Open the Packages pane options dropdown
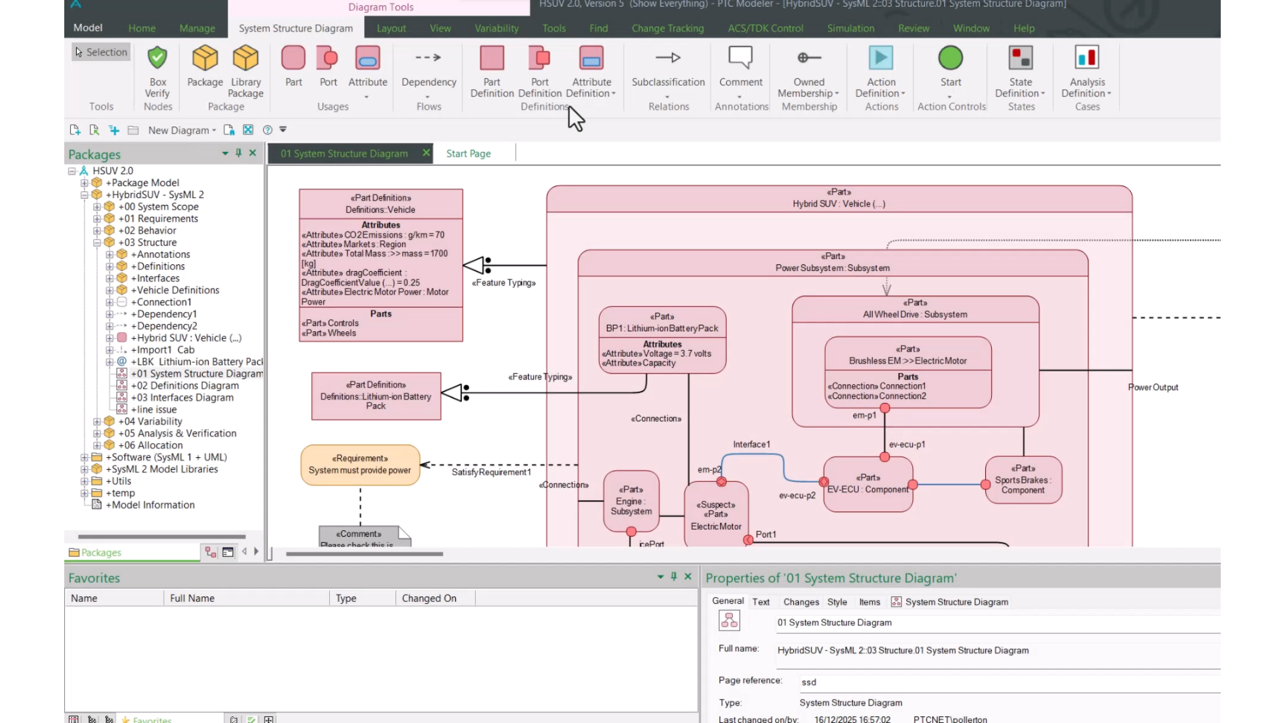1285x723 pixels. (x=225, y=153)
